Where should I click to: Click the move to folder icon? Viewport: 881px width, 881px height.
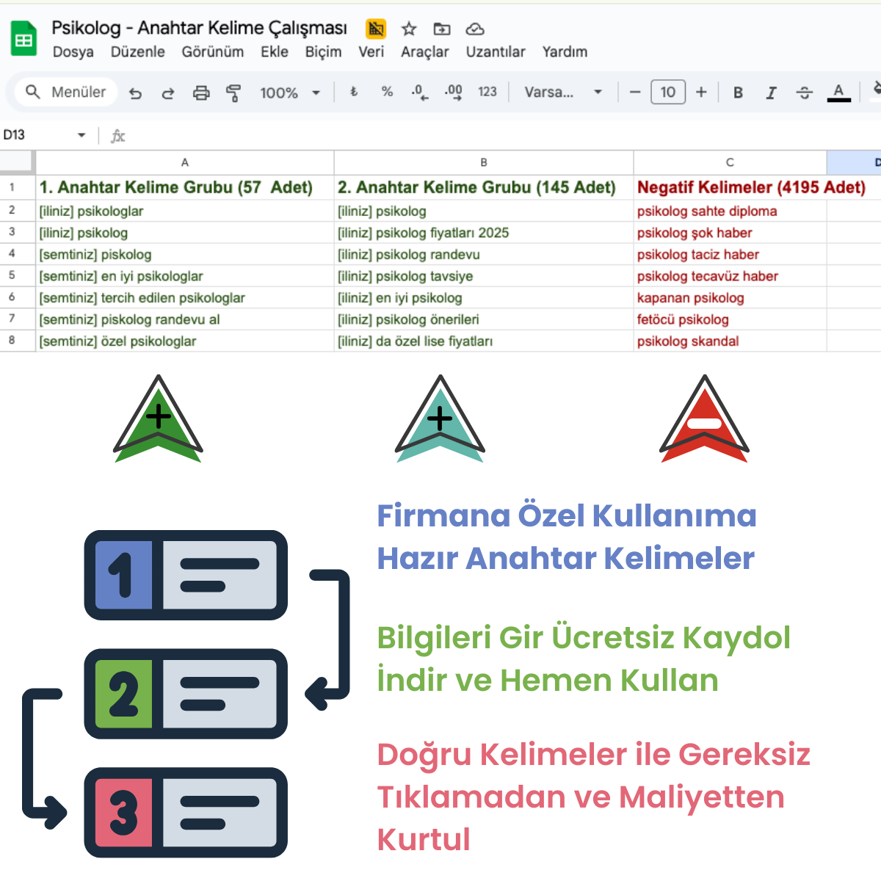tap(442, 29)
